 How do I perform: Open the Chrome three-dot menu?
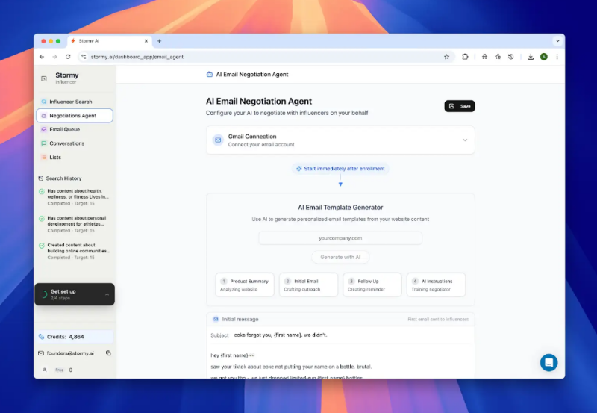pos(557,57)
